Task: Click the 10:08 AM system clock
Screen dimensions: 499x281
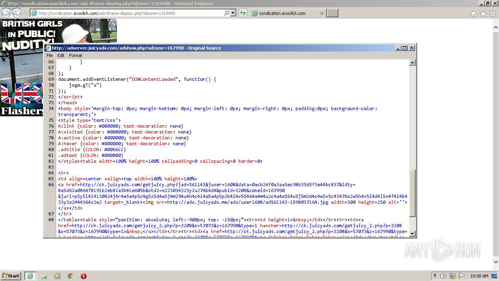Action: point(479,276)
